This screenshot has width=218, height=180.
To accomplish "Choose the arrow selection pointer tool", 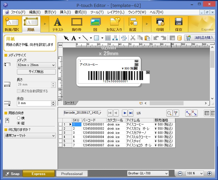I will (66, 38).
